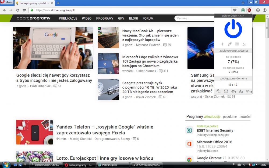
Task: Open the 'Google śledzi cię' article headline
Action: tap(54, 78)
